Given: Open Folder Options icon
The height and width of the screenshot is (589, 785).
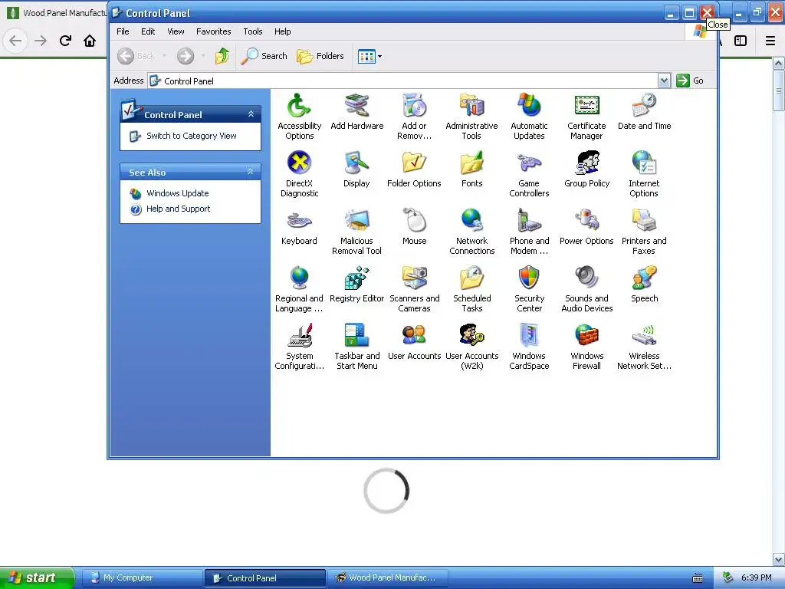Looking at the screenshot, I should tap(414, 169).
